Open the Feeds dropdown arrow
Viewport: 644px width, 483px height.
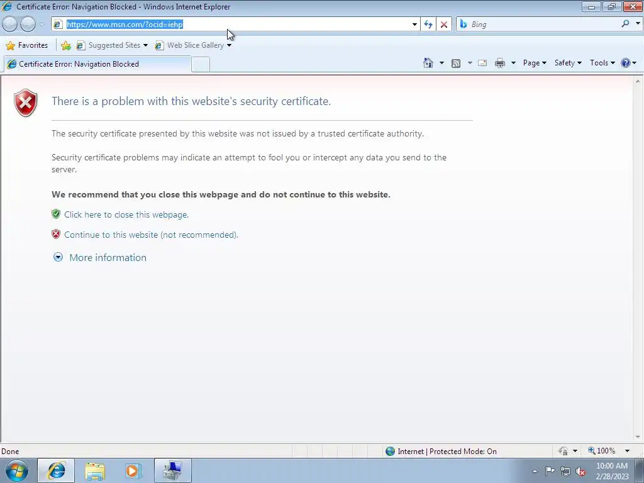tap(470, 63)
